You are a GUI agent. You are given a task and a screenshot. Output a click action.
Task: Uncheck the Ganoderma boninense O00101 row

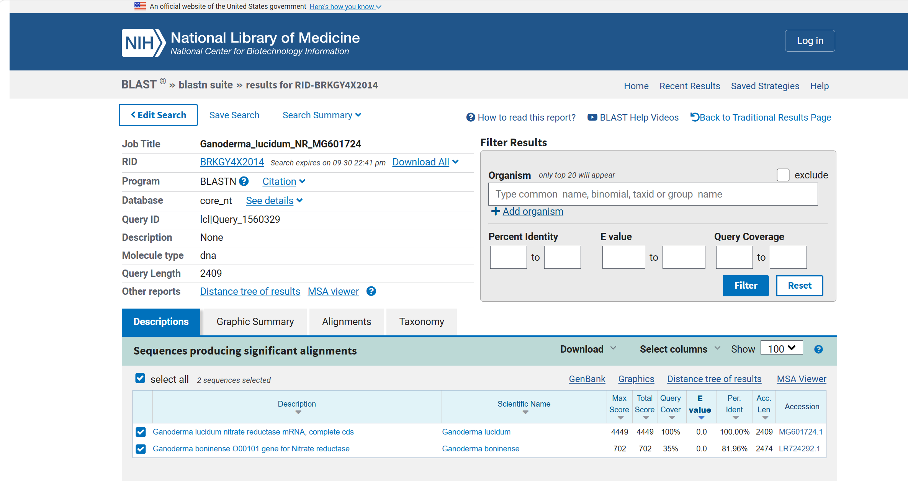(x=141, y=449)
